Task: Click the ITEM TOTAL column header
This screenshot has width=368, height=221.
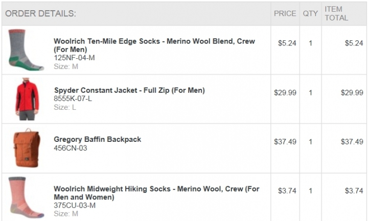Action: click(x=336, y=14)
